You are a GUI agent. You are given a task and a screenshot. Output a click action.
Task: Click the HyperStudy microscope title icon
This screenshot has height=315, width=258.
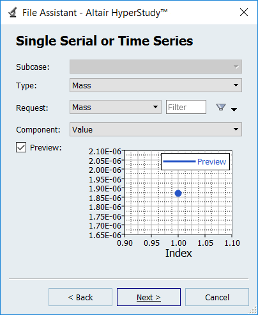(13, 12)
